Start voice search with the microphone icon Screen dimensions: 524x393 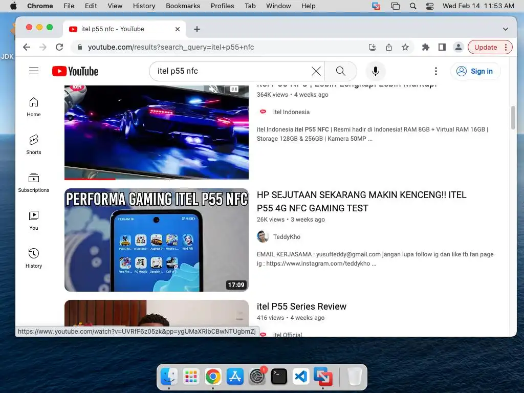[375, 71]
